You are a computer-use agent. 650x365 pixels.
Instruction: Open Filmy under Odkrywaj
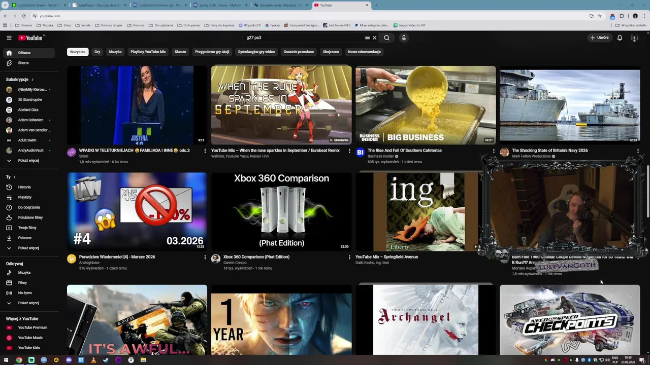coord(28,282)
